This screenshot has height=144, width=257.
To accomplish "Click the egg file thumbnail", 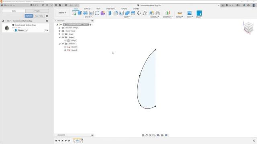I will [x=7, y=28].
